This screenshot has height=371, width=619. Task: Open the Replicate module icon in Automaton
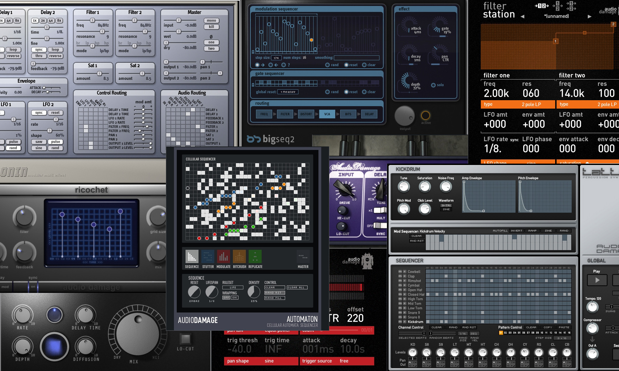(x=255, y=257)
